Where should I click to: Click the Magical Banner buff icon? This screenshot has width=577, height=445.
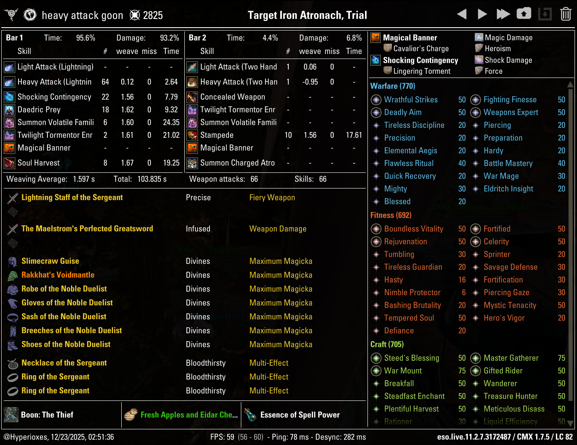(x=375, y=37)
